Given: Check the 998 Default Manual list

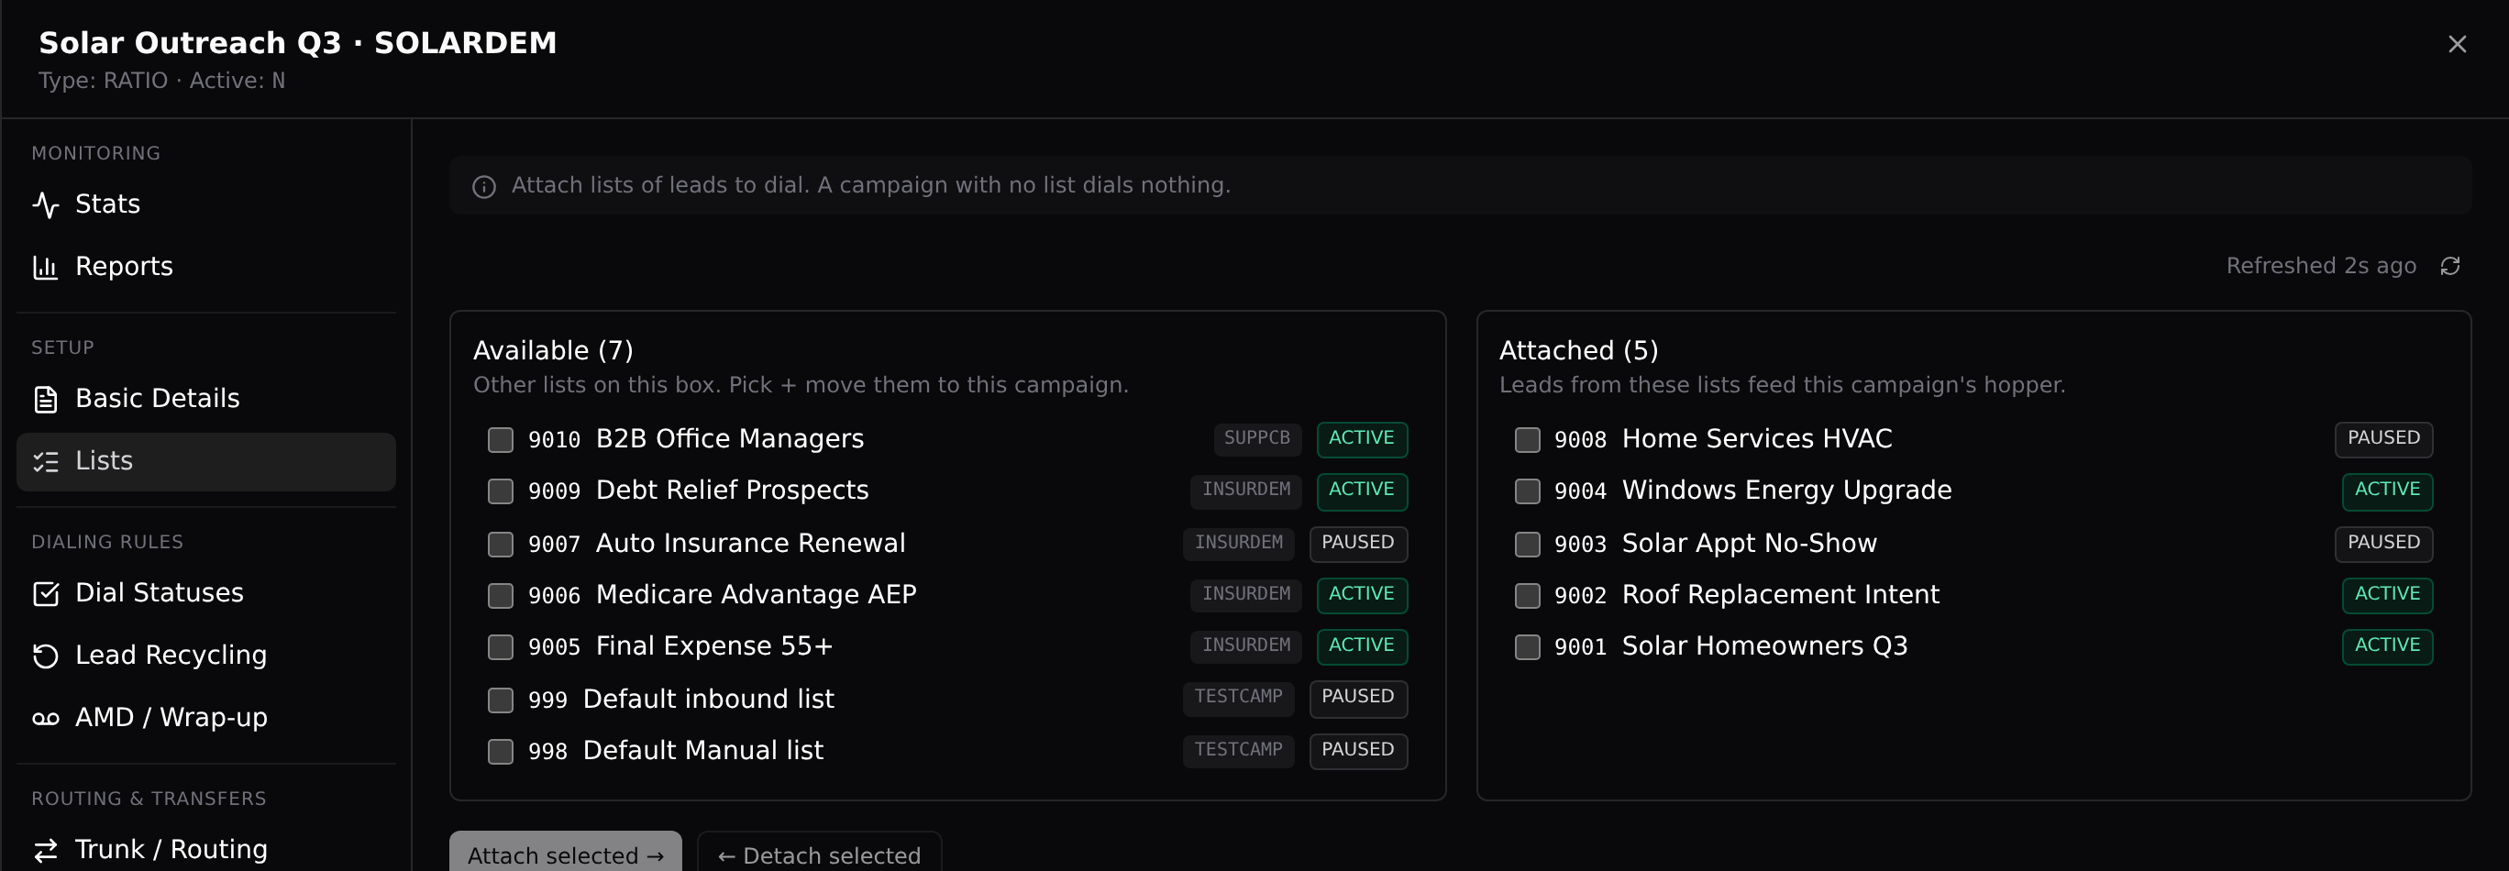Looking at the screenshot, I should click(x=501, y=752).
